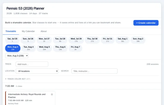Viewport: 164px width, 105px height.
Task: Star the Intermediate Archery class
Action: (x=52, y=94)
